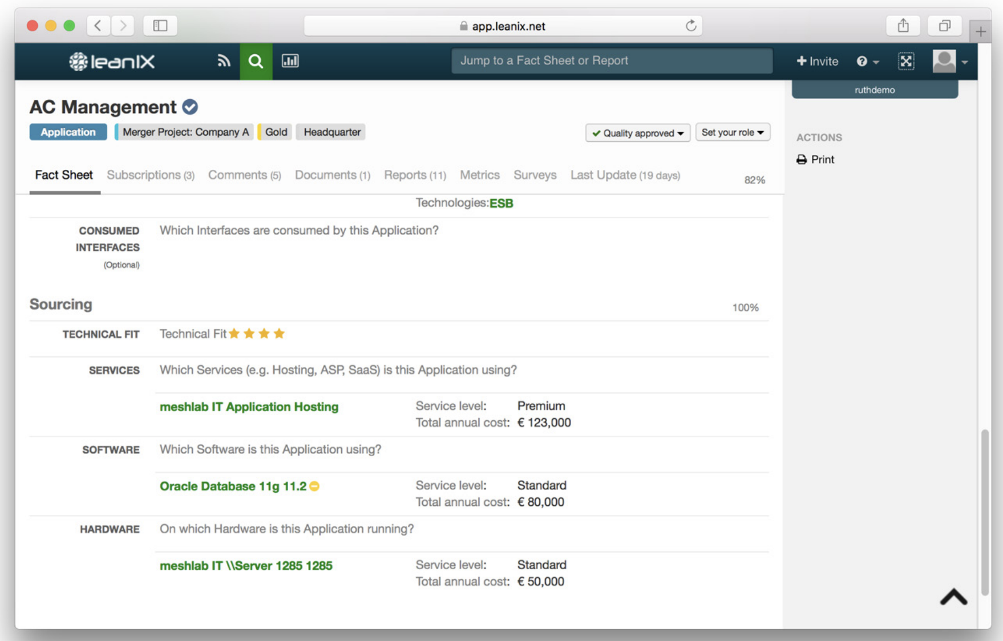Click the Application type tag
The image size is (1003, 641).
(68, 132)
